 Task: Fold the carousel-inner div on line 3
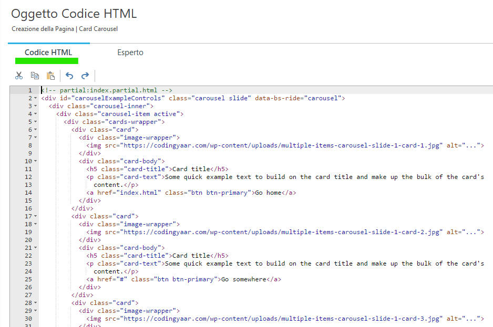point(35,106)
